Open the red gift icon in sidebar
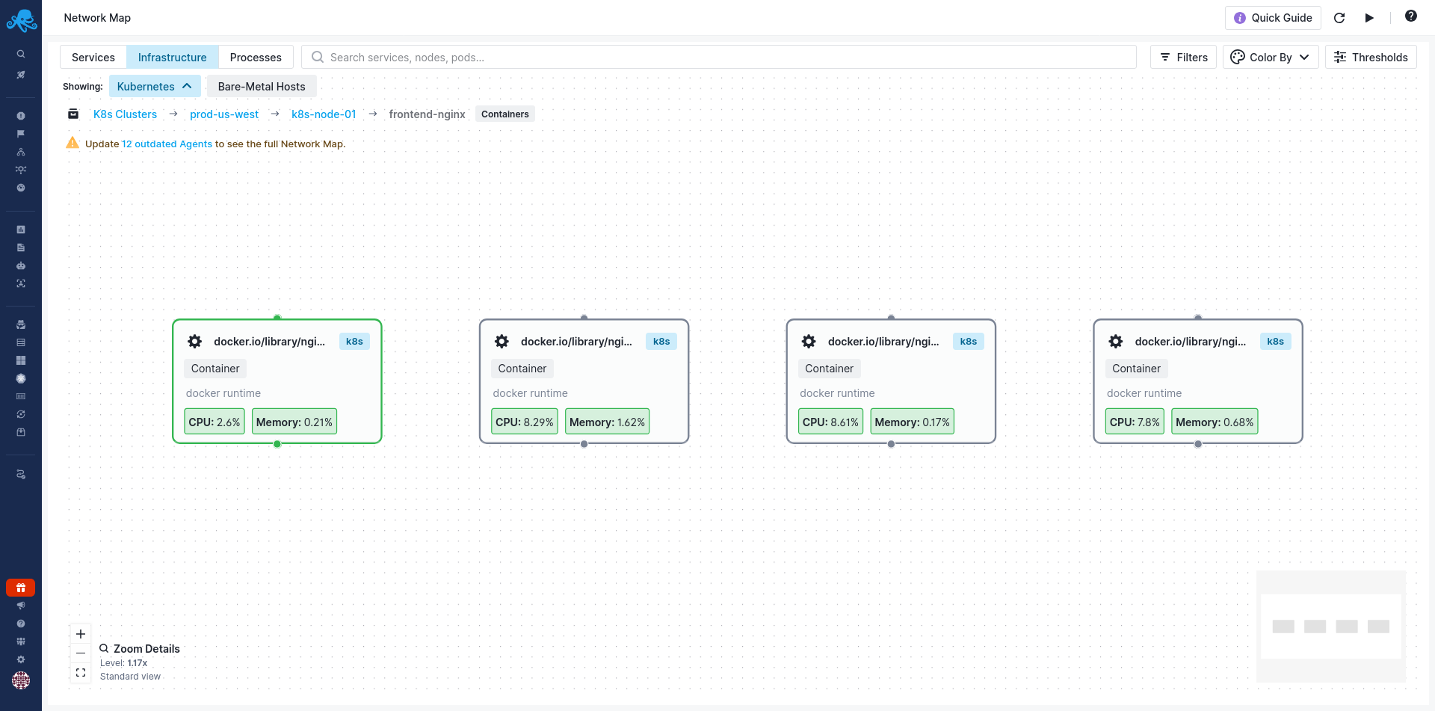The height and width of the screenshot is (711, 1435). pos(21,588)
